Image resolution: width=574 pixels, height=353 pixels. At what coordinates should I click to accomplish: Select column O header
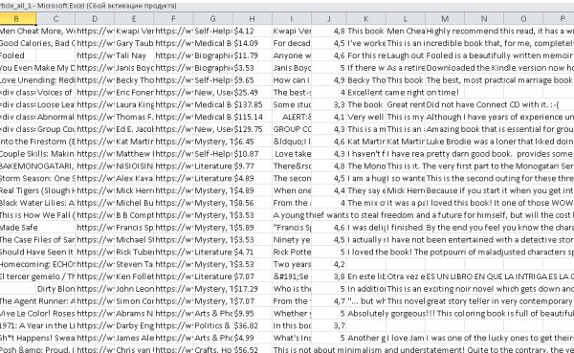click(x=523, y=19)
